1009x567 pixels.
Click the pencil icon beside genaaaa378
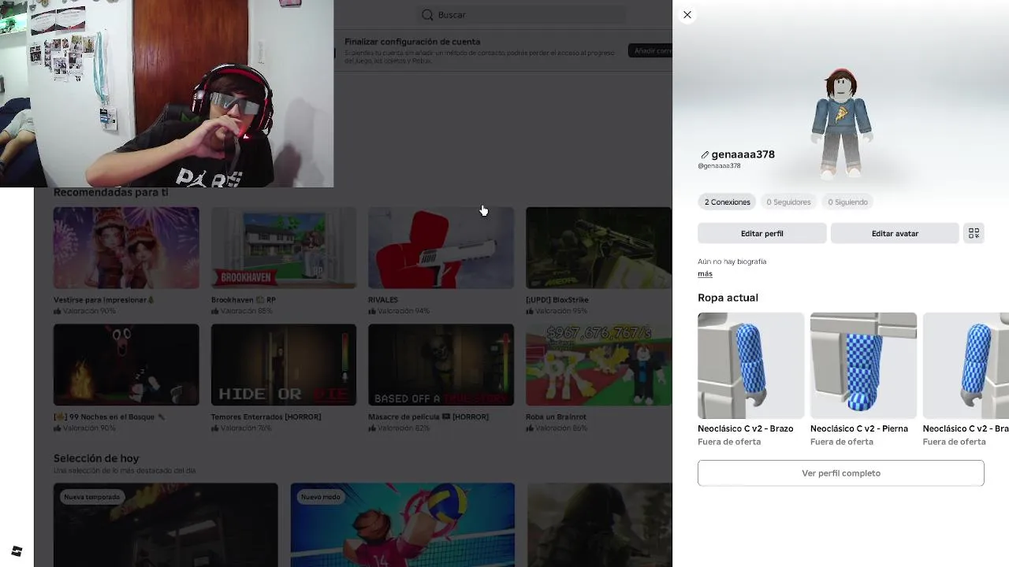point(705,155)
